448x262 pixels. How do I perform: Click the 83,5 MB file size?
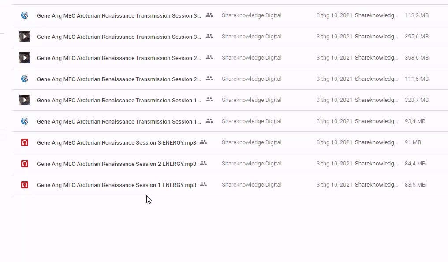tap(415, 185)
